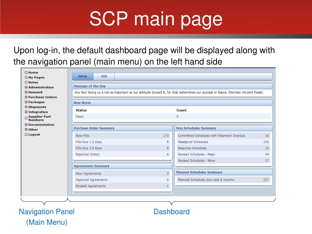
Task: Click Logout in navigation panel
Action: point(34,134)
